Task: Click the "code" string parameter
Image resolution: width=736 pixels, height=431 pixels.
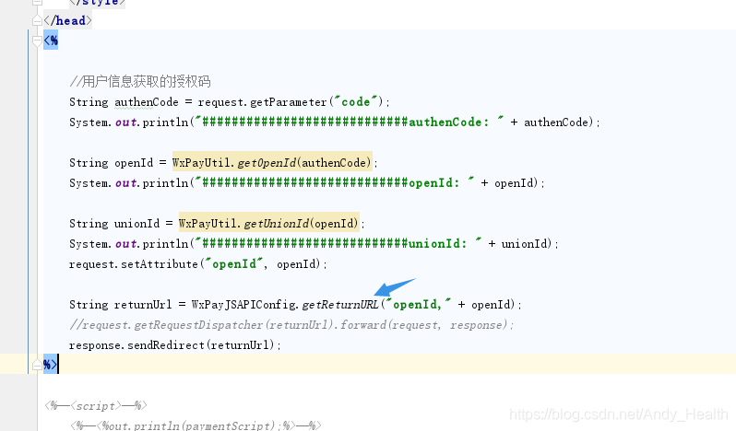Action: click(x=356, y=101)
